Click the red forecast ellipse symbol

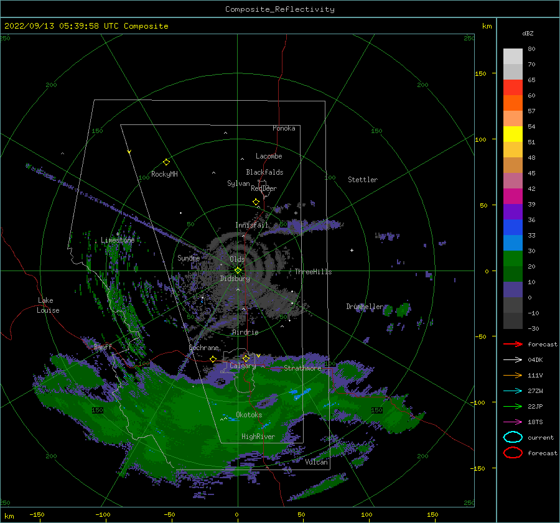(x=513, y=453)
